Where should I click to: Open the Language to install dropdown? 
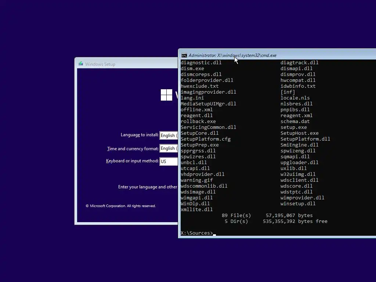169,135
